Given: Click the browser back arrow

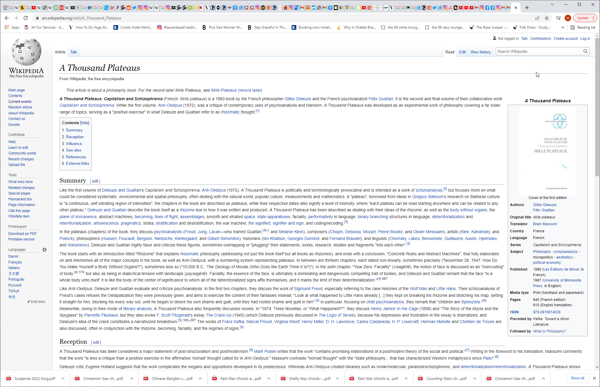Looking at the screenshot, I should pyautogui.click(x=7, y=18).
